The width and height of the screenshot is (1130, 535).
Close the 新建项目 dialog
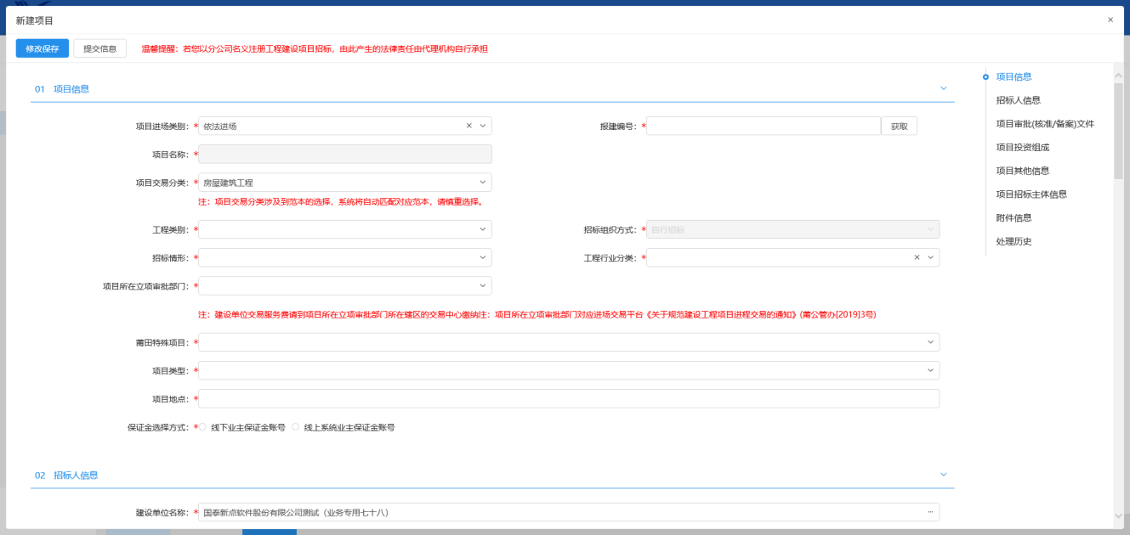click(1110, 20)
